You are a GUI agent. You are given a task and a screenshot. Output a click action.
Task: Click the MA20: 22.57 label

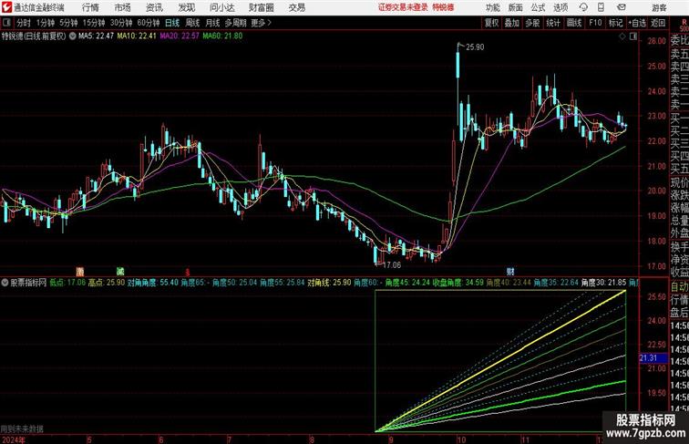coord(180,36)
